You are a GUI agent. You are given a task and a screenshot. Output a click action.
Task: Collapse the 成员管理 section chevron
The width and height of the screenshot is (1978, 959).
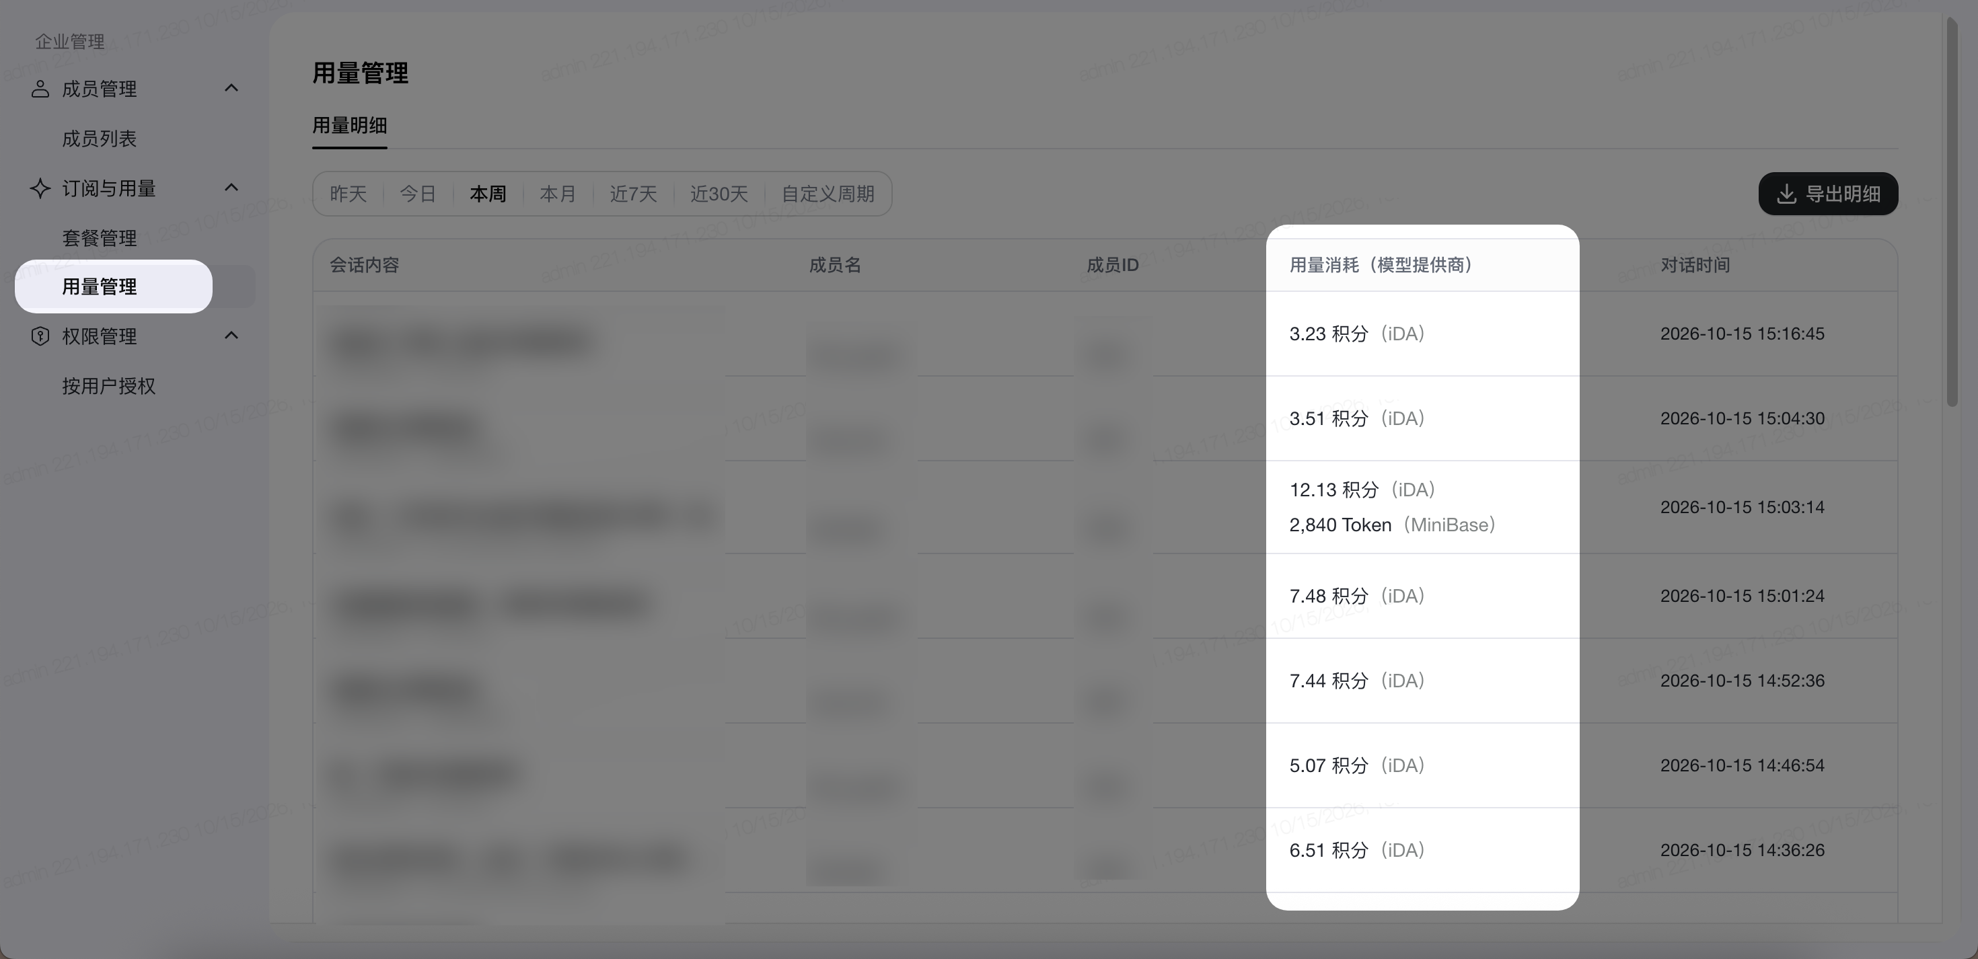click(231, 88)
